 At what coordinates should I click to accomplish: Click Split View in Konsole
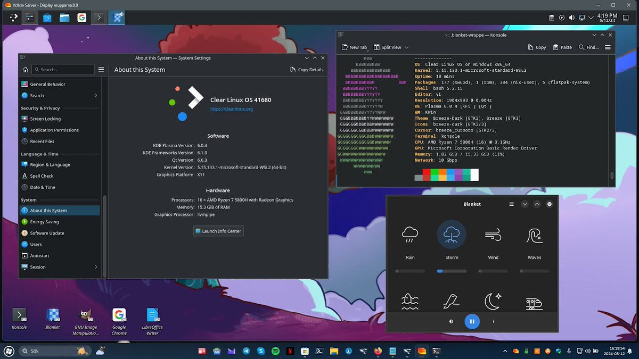[388, 47]
